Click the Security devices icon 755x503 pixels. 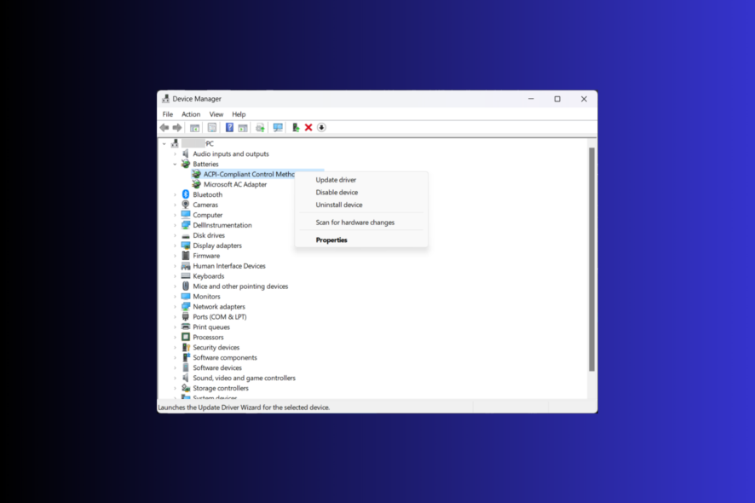click(x=186, y=347)
